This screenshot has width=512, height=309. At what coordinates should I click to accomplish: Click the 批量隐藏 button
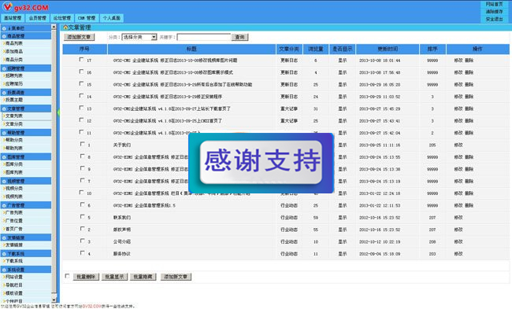pyautogui.click(x=143, y=277)
